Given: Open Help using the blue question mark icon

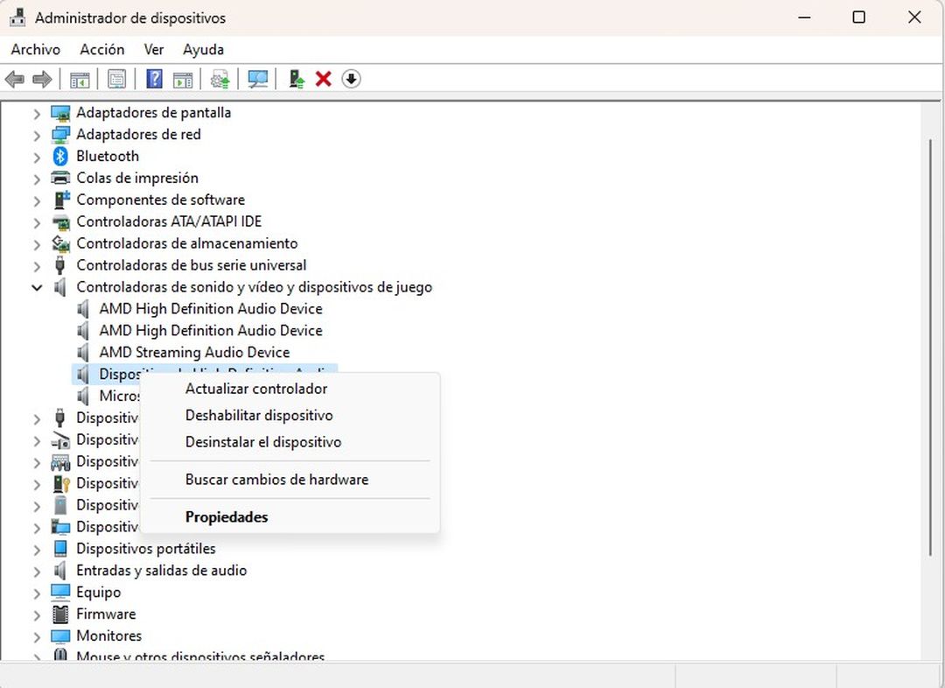Looking at the screenshot, I should point(153,79).
